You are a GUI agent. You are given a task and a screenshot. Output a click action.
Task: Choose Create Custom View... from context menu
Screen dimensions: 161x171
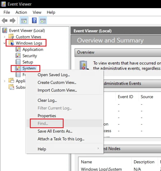pos(57,82)
